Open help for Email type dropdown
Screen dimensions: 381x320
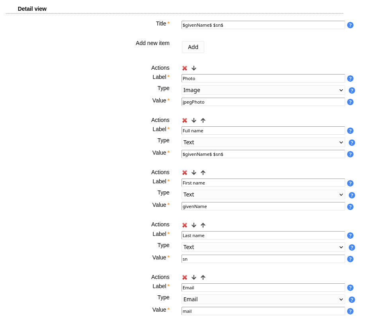tap(352, 300)
